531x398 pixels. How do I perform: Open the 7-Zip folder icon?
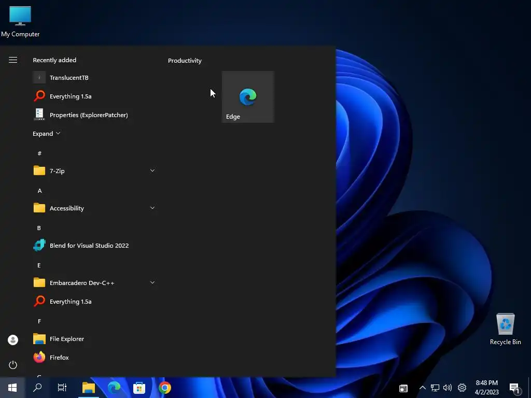(x=39, y=170)
